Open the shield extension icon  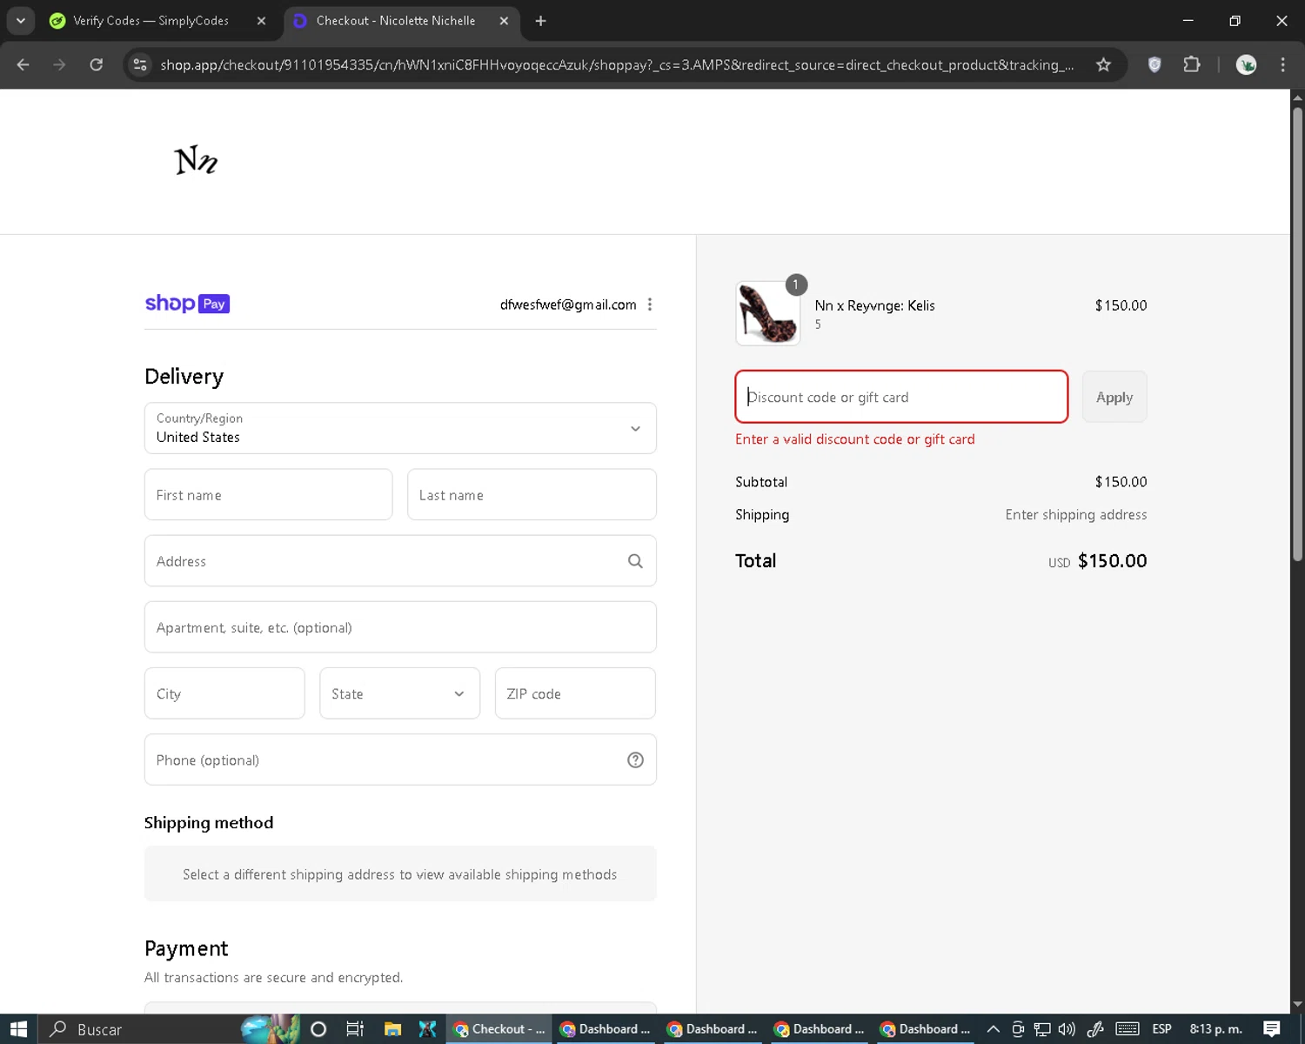(x=1154, y=64)
